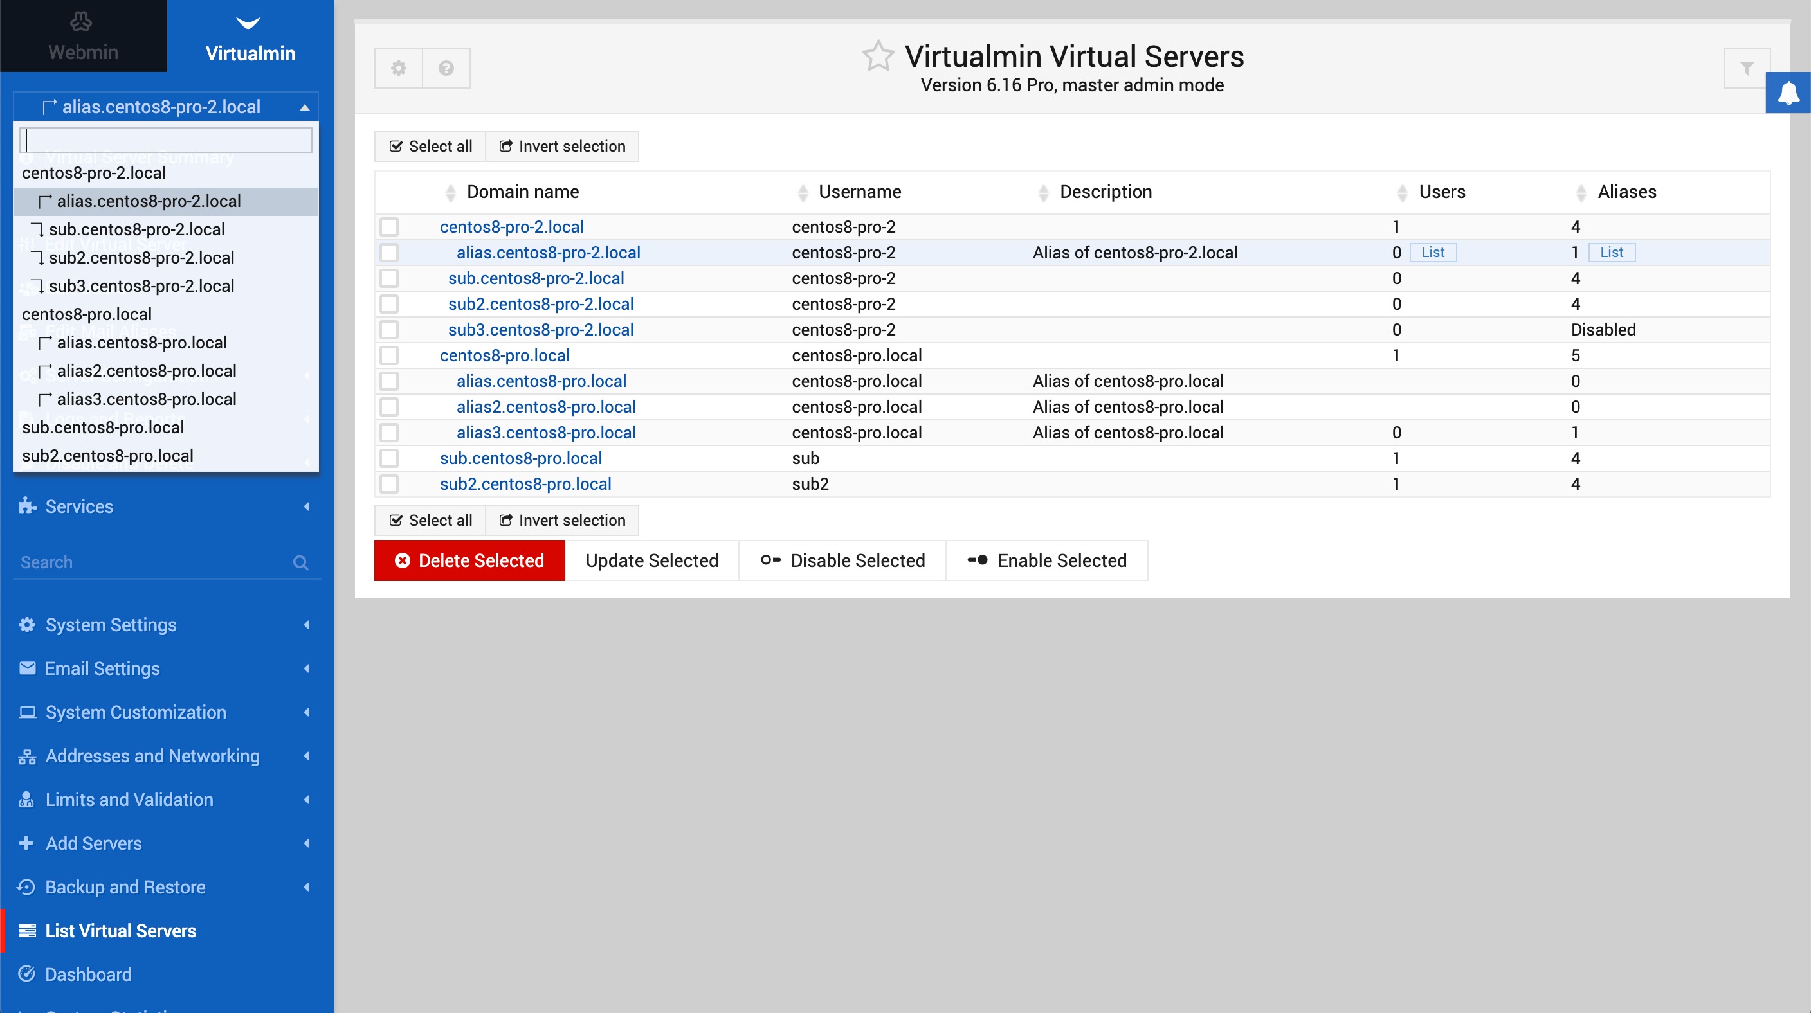Expand the Email Settings section

[x=307, y=668]
